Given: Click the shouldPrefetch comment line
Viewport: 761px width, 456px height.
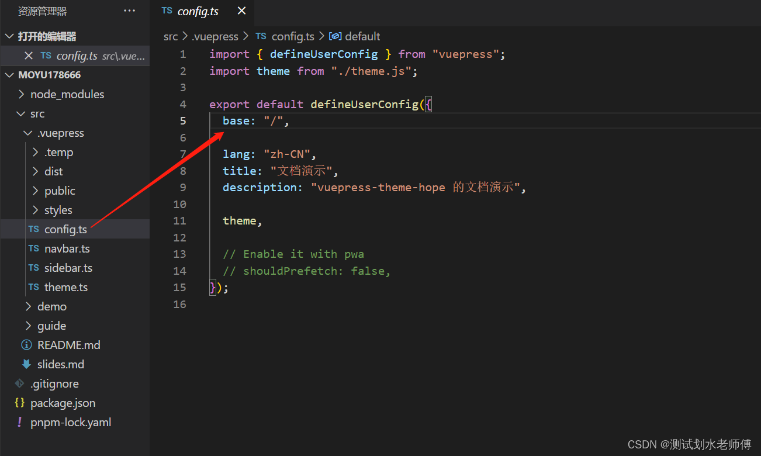Looking at the screenshot, I should point(306,271).
